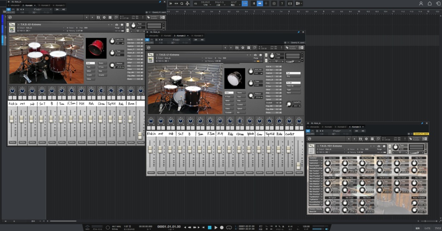Click the wrench edit icon of T.K.D.-L1-Extreme
This screenshot has width=442, height=231.
tap(151, 55)
